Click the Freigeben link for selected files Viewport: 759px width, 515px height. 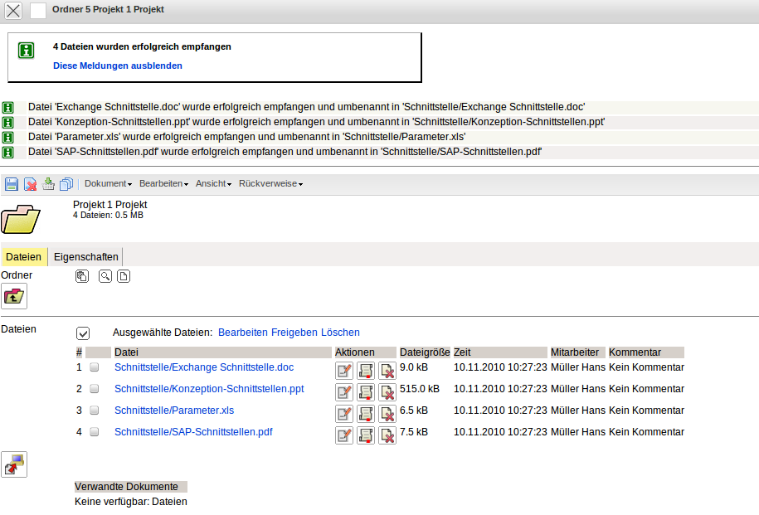[x=294, y=333]
